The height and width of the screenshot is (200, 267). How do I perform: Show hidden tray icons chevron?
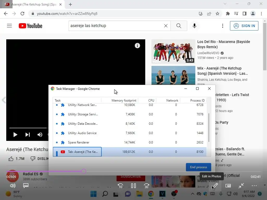[192, 194]
